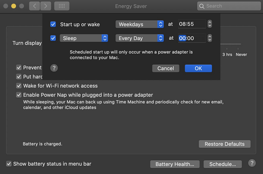Disable Wake for Wi-Fi network access
The height and width of the screenshot is (174, 263).
click(x=19, y=86)
